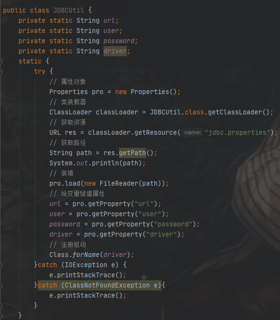Image resolution: width=280 pixels, height=320 pixels.
Task: Click FileReader in the pro.load line
Action: click(x=119, y=183)
